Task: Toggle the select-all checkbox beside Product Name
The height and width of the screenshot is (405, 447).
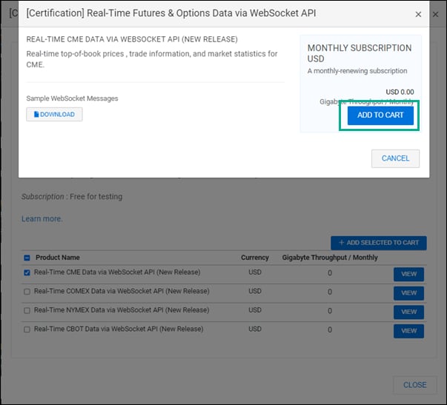Action: tap(27, 258)
